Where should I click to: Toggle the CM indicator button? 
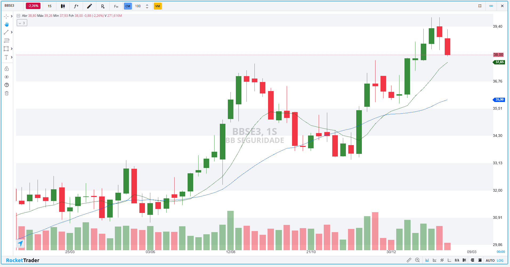128,6
